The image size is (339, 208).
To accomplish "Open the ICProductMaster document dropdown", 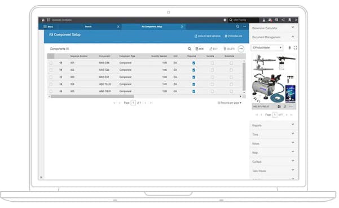I will 267,47.
